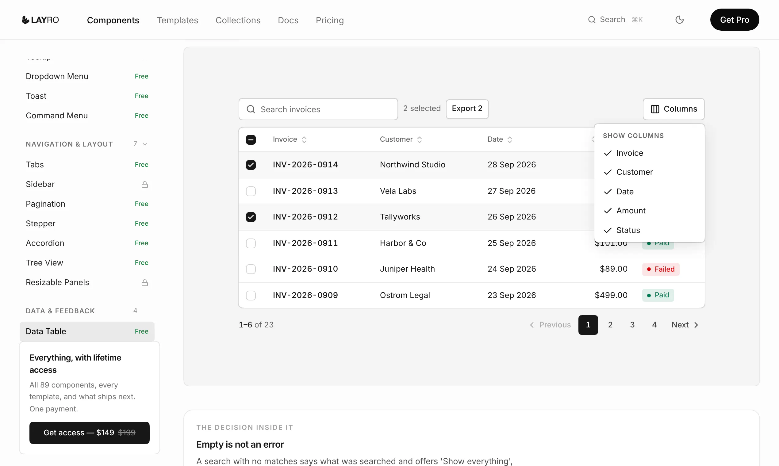
Task: Open the Dropdown Menu sidebar item
Action: coord(87,76)
